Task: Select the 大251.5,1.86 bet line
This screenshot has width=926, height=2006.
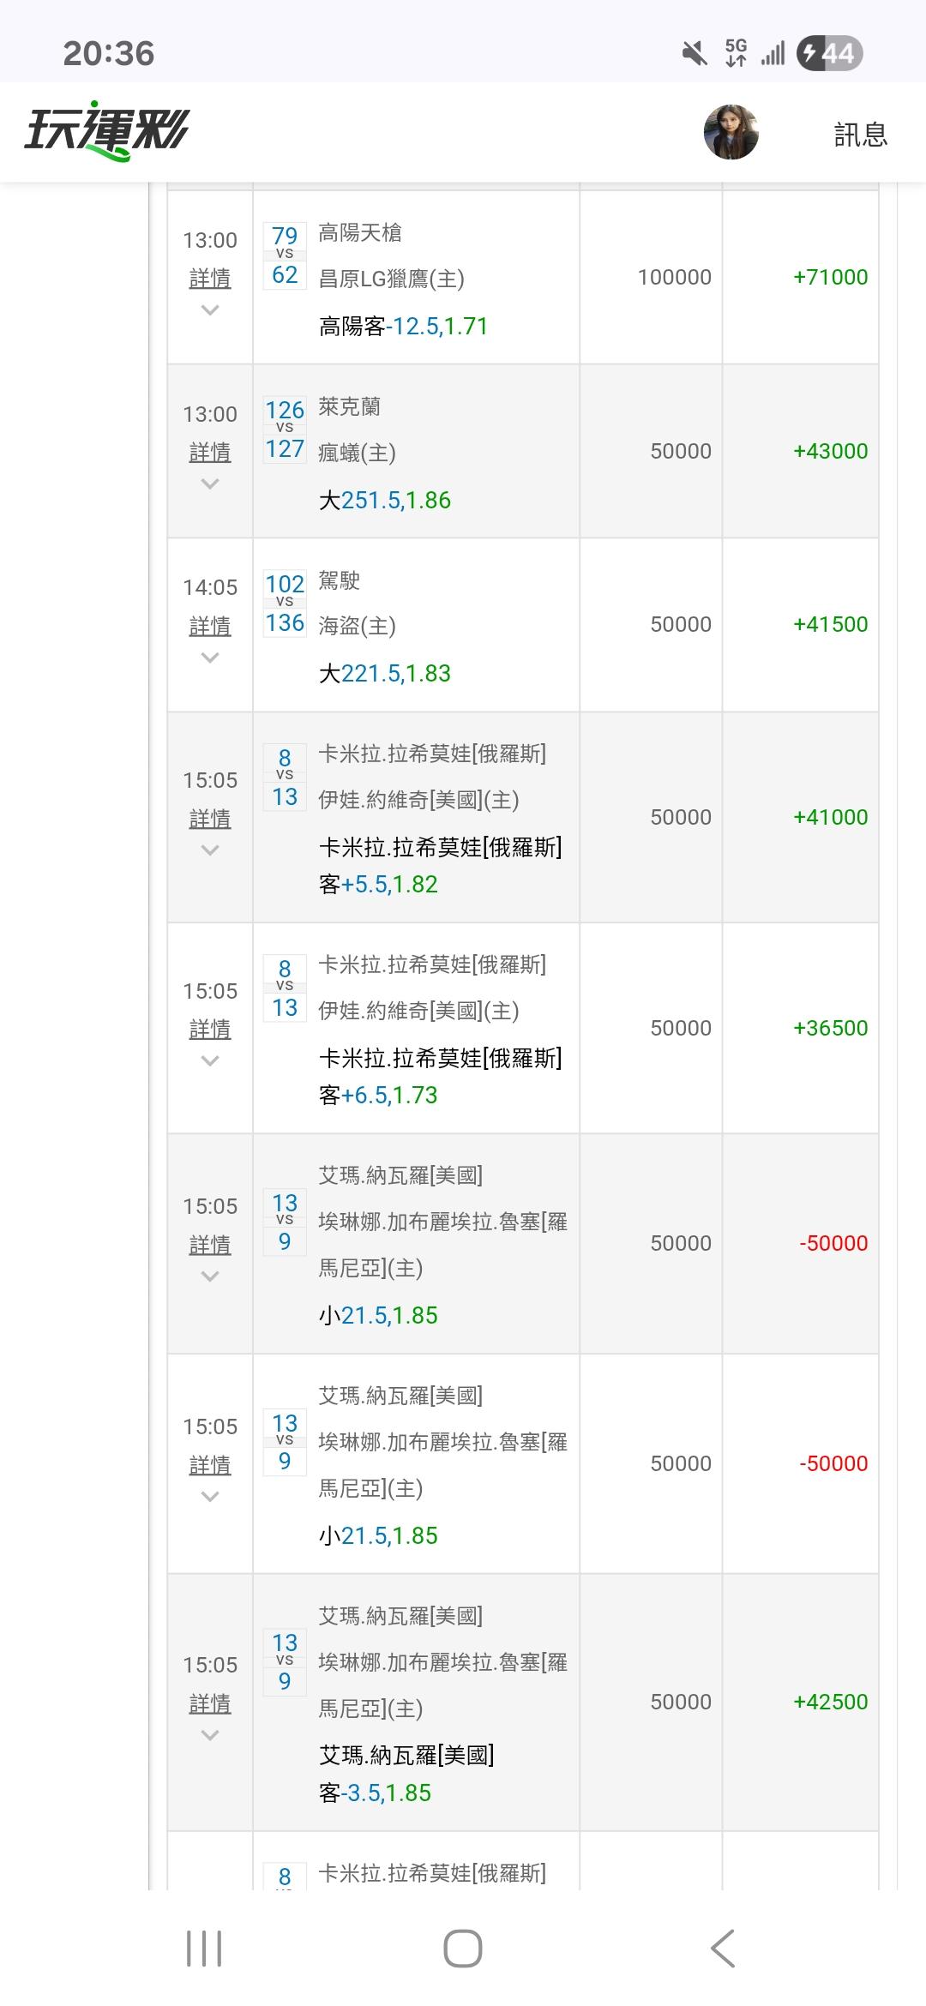Action: pyautogui.click(x=384, y=501)
